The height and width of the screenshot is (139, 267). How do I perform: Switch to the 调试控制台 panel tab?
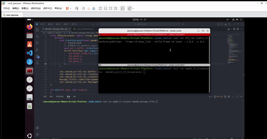(60, 96)
